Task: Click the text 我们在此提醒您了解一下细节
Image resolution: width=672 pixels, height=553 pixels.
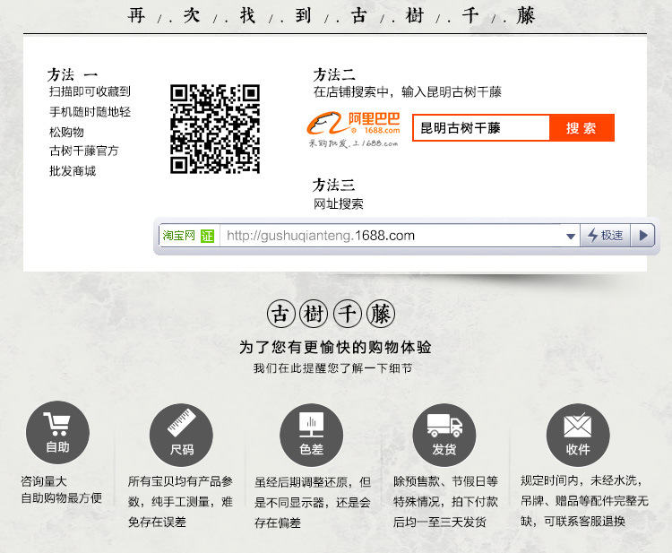Action: 333,368
